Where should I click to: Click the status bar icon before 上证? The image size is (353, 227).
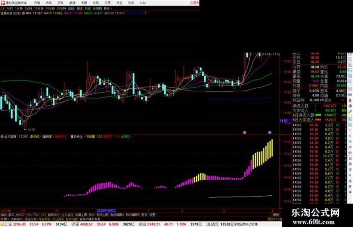click(x=2, y=224)
